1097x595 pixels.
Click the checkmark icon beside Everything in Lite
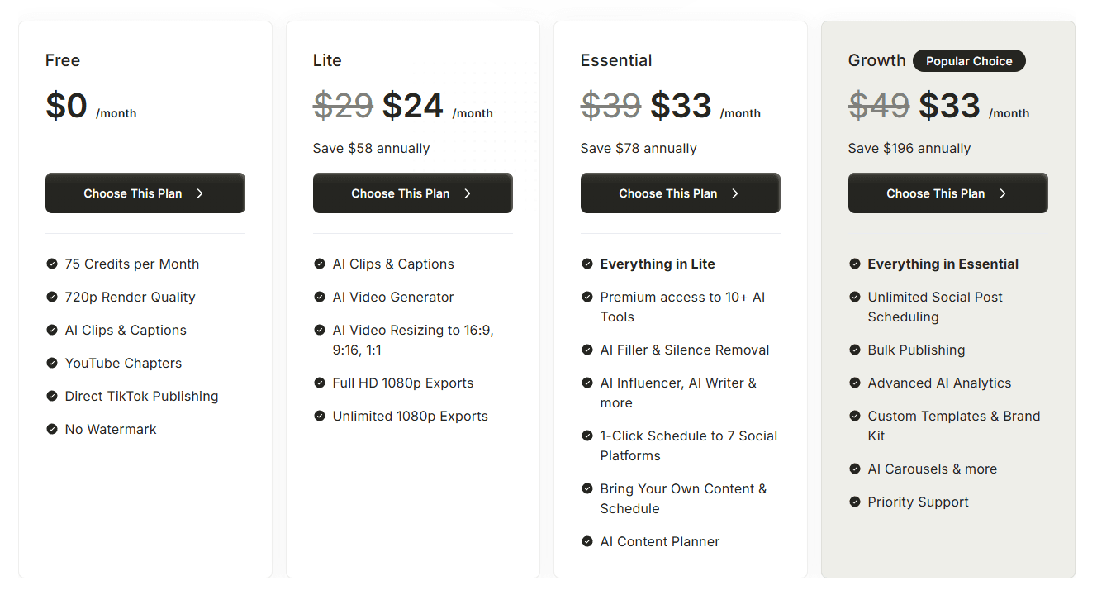[x=587, y=264]
